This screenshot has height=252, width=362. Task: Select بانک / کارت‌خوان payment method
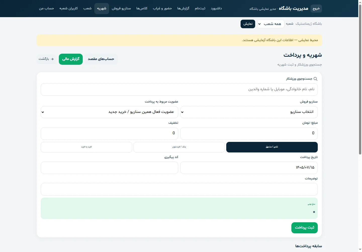[x=179, y=147]
